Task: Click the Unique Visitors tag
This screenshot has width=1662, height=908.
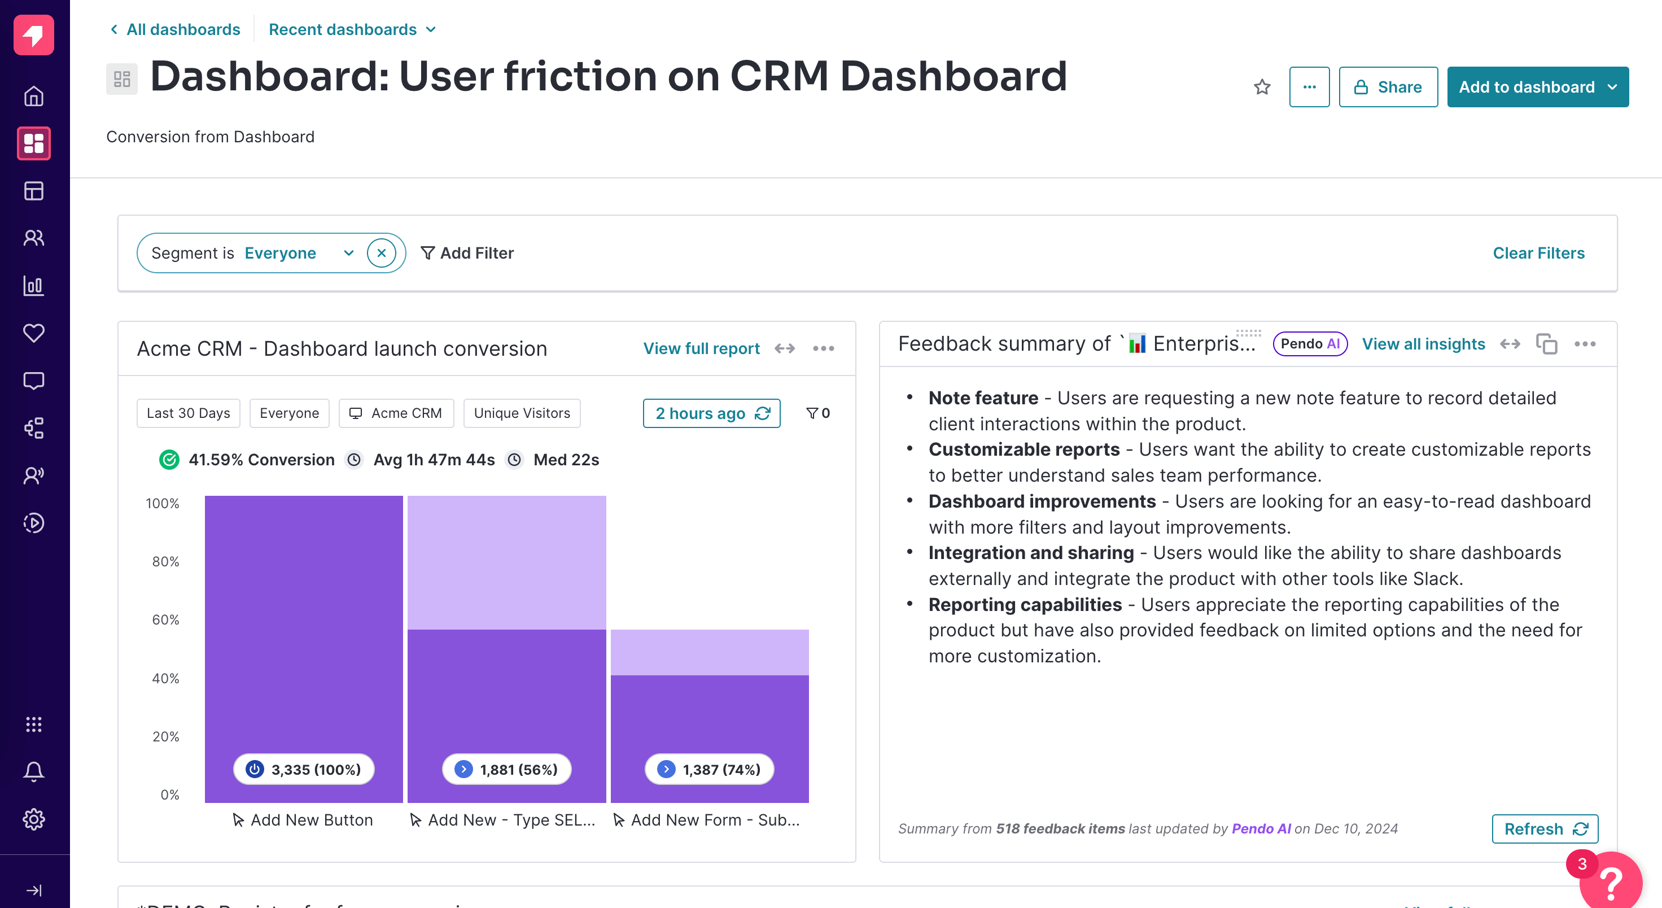Action: [522, 413]
